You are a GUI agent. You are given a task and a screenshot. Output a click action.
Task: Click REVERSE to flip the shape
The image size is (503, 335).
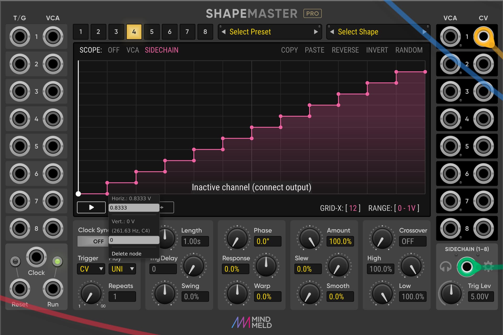[x=345, y=50]
